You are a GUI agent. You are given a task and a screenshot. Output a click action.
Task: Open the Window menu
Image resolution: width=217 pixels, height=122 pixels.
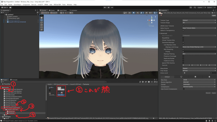(x=69, y=5)
